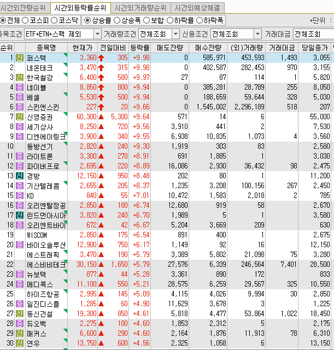Click the 증 badge on 오리엔탈정공 row

[20, 206]
